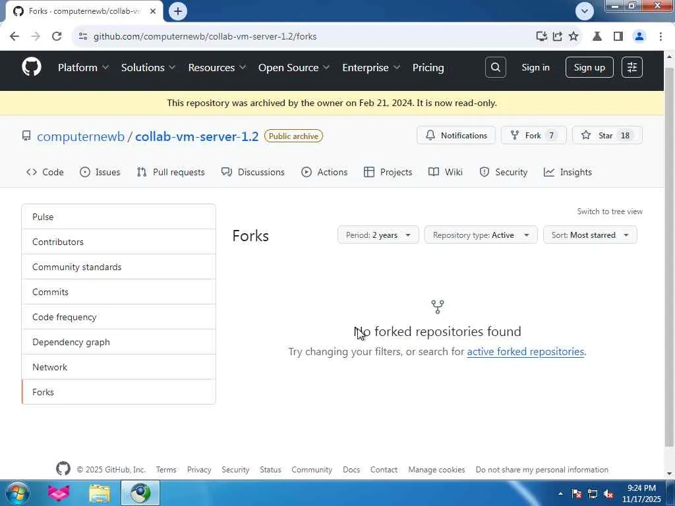Select Code frequency in the sidebar

(x=119, y=317)
